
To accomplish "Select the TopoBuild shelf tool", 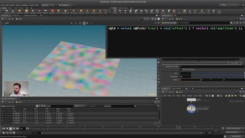I will pyautogui.click(x=163, y=11).
